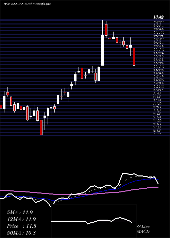170x238 pixels.
Task: Click the lowest red candlestick at chart bottom
Action: (41, 128)
